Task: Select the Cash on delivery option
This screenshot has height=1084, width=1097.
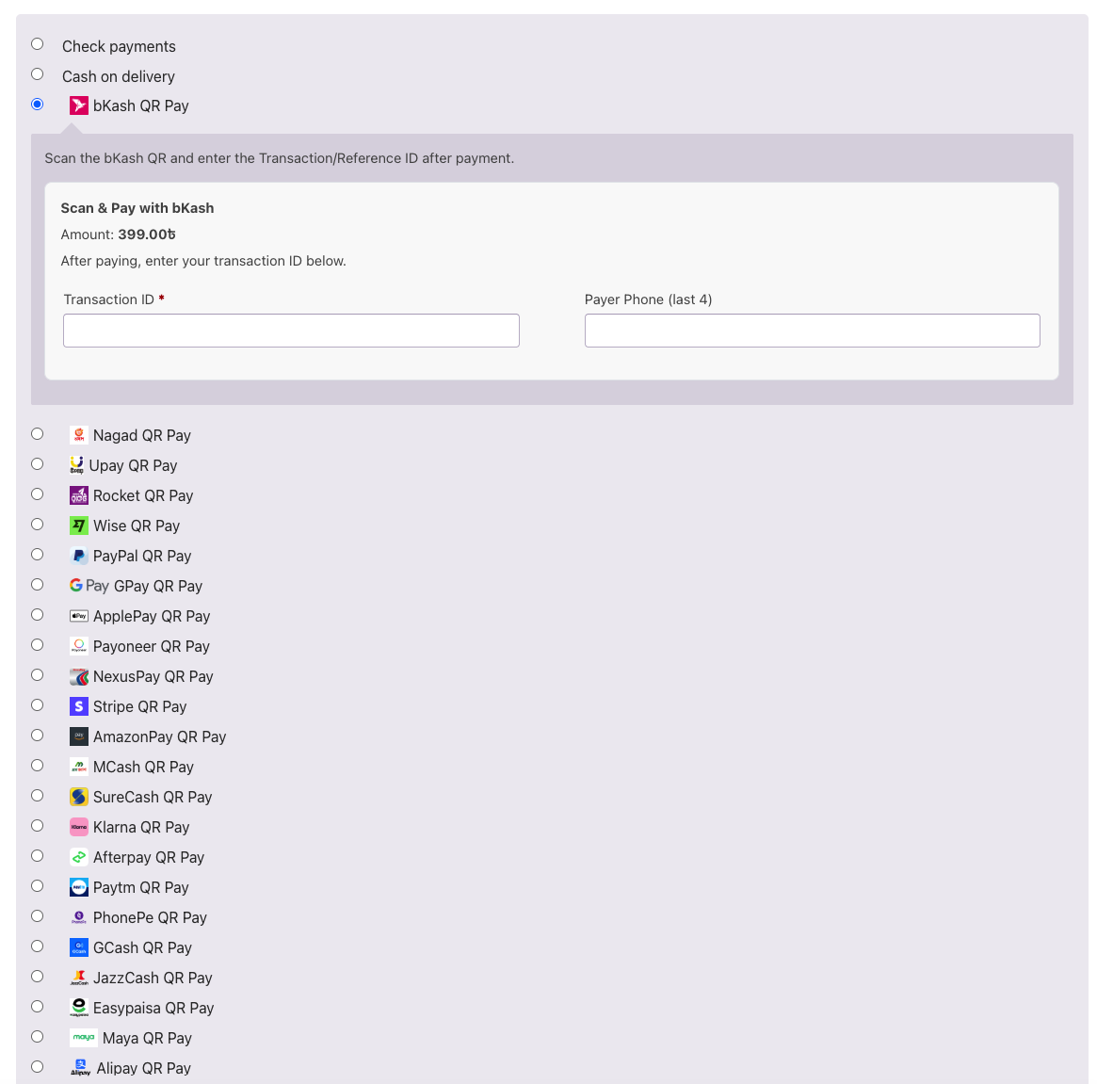Action: (x=37, y=73)
